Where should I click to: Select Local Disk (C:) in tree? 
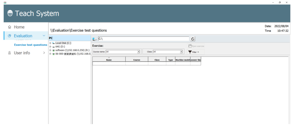coord(63,43)
